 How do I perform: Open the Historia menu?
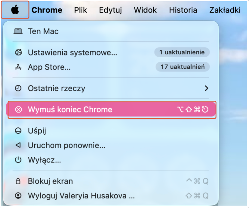[x=183, y=10]
